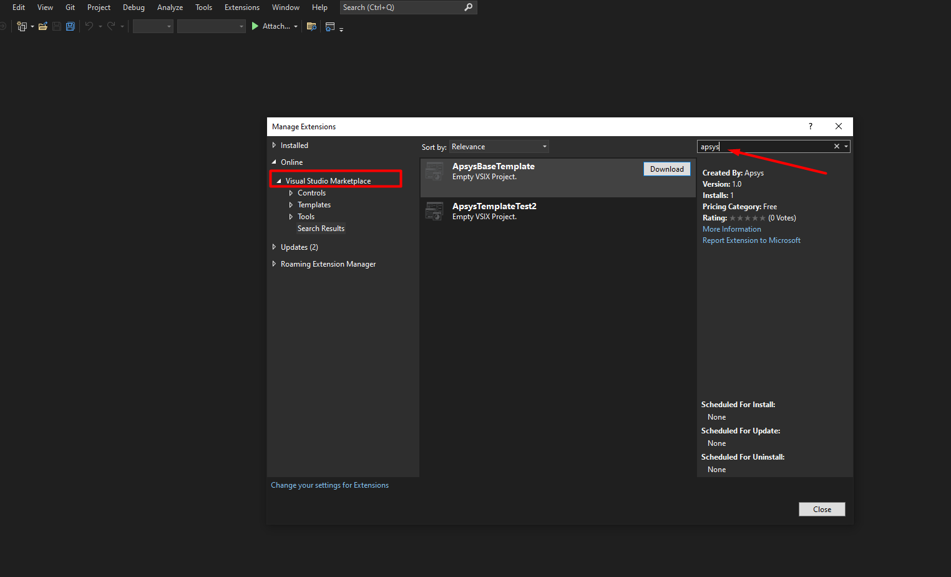Open the Debug menu

[x=134, y=7]
